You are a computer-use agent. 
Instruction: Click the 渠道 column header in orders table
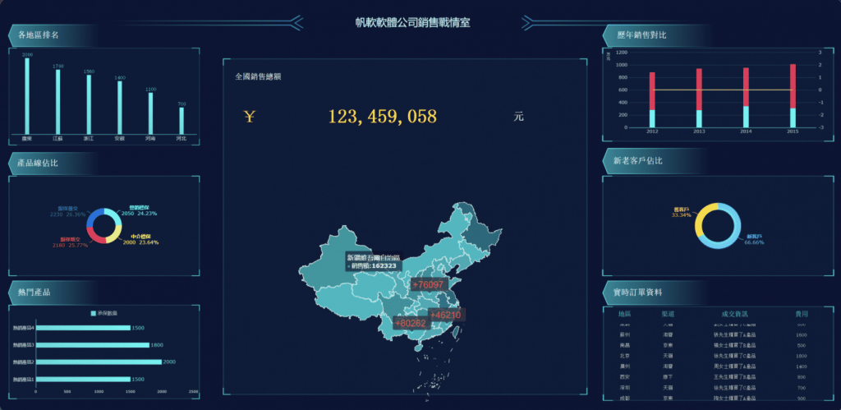(x=669, y=314)
